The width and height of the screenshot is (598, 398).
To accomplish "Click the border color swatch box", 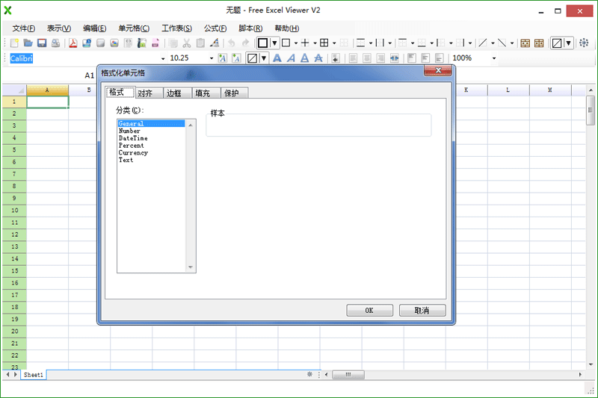I will coord(262,43).
